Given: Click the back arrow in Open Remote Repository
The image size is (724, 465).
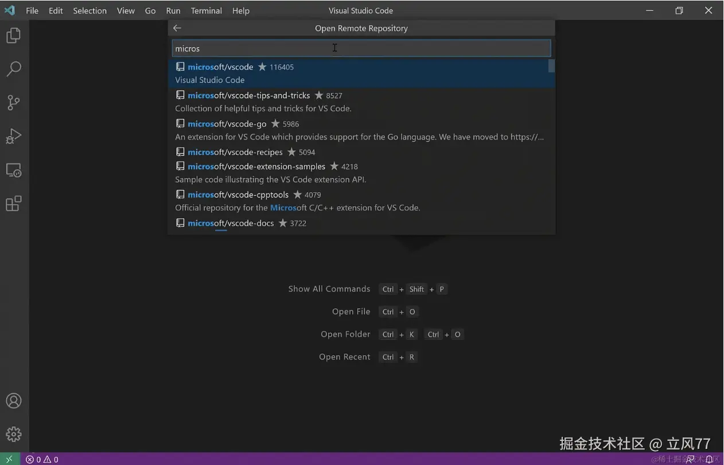Looking at the screenshot, I should [x=177, y=28].
